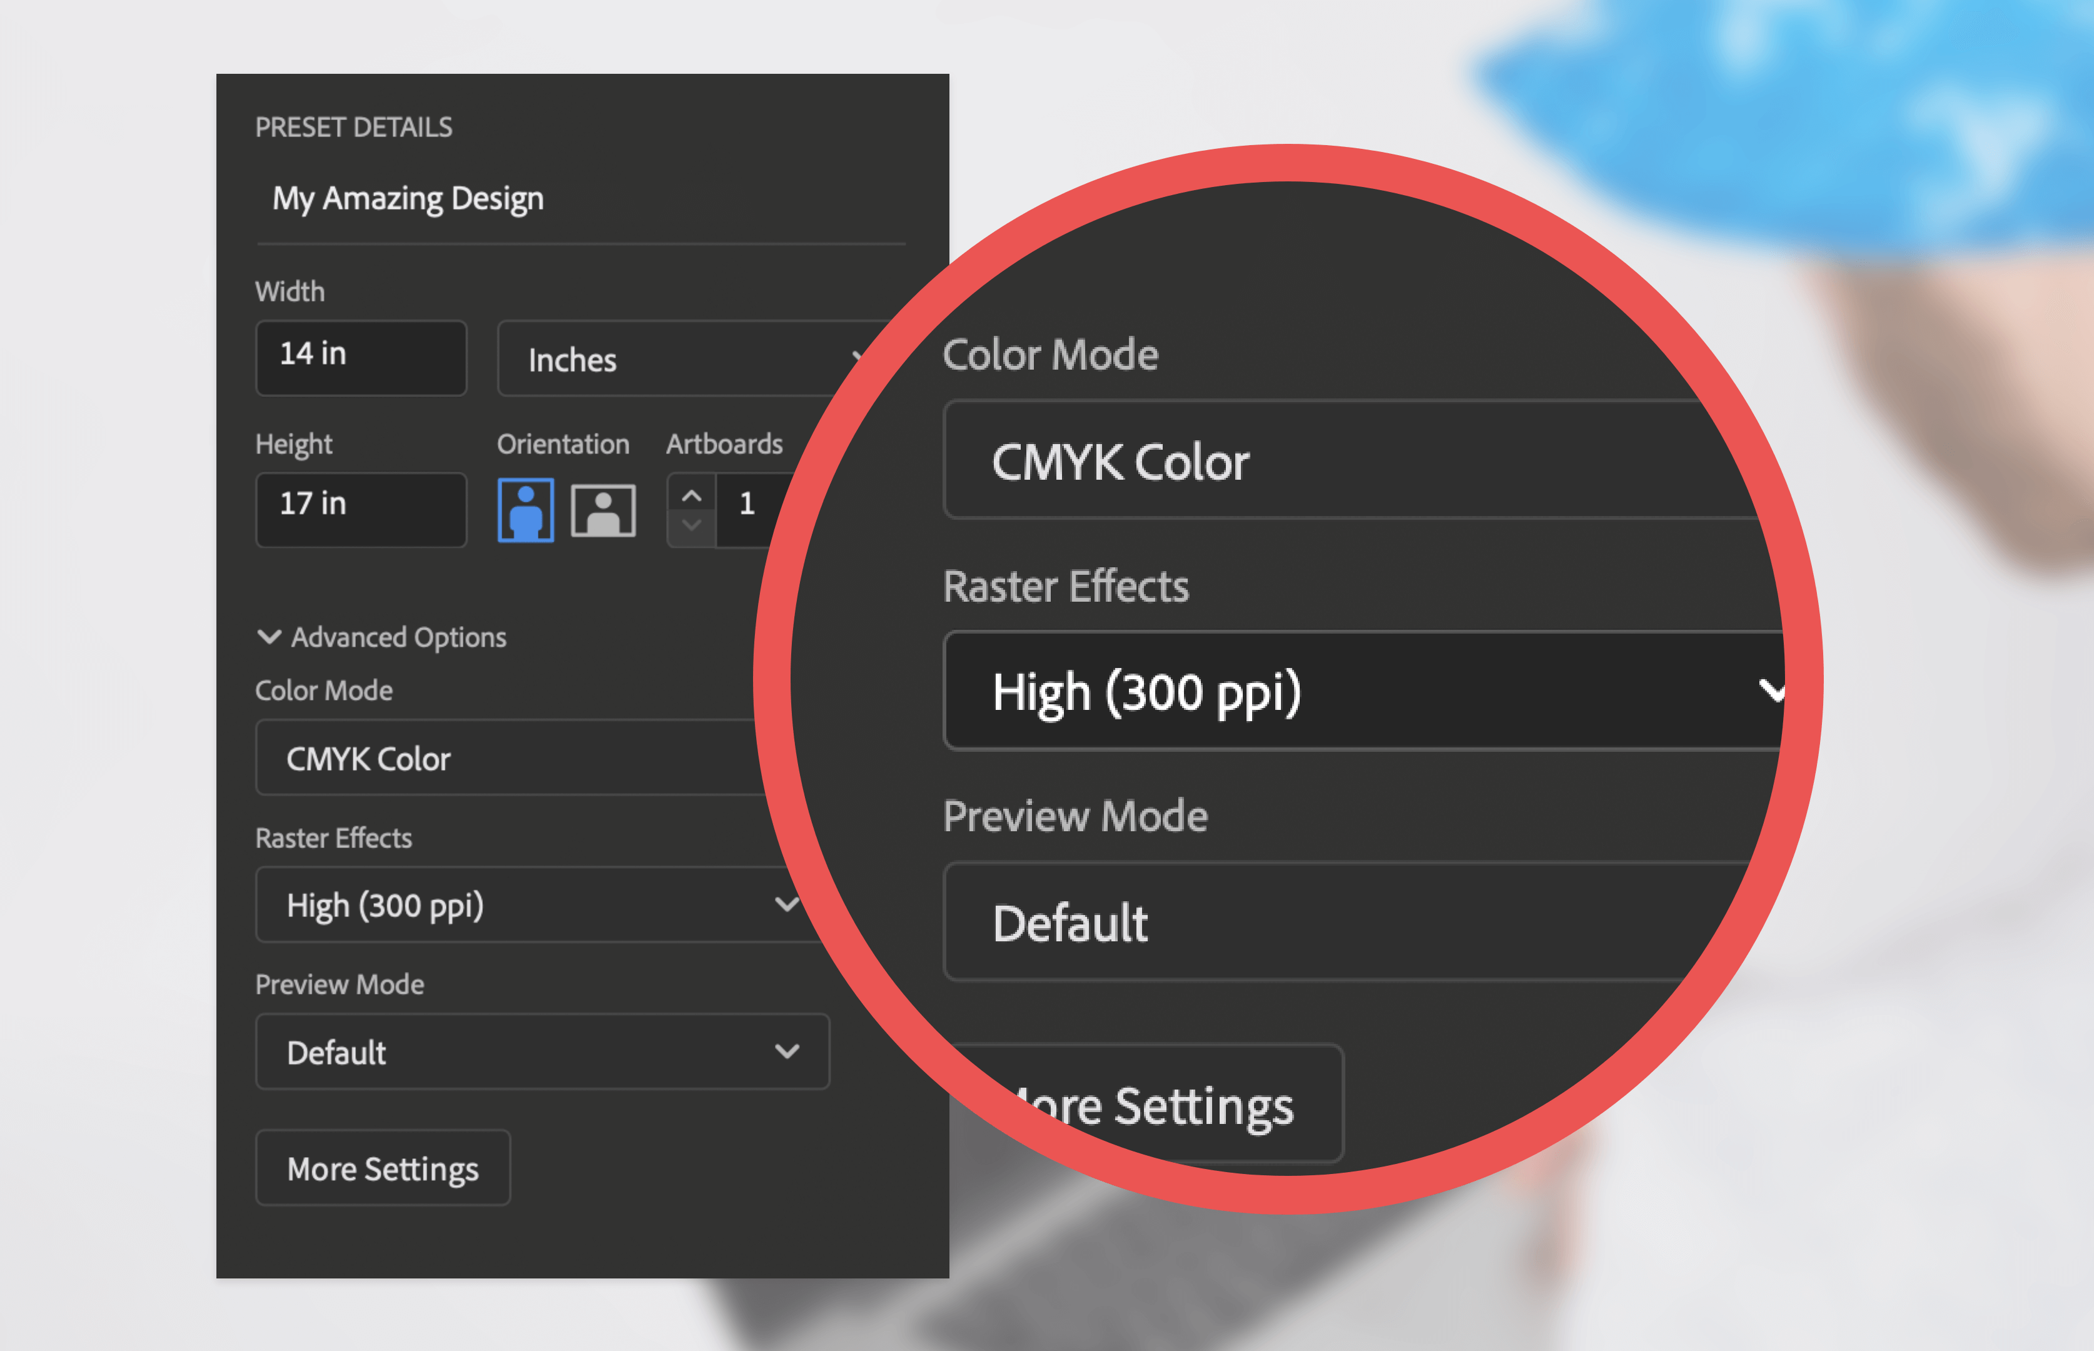The image size is (2094, 1351).
Task: Click the Height field showing 17 in
Action: click(362, 510)
